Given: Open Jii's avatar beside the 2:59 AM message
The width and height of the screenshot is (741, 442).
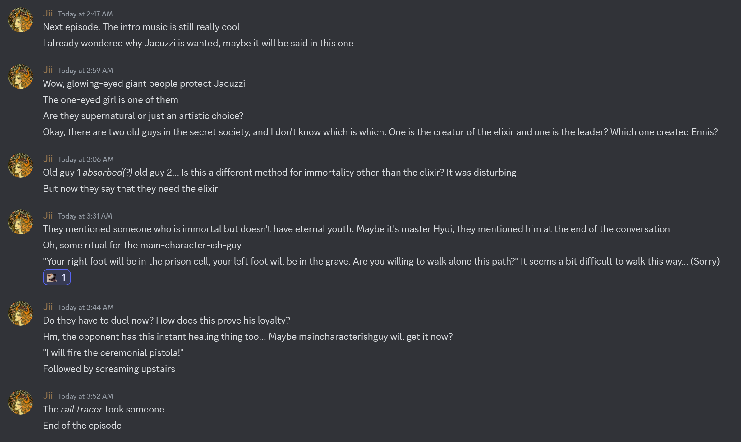Looking at the screenshot, I should [21, 77].
